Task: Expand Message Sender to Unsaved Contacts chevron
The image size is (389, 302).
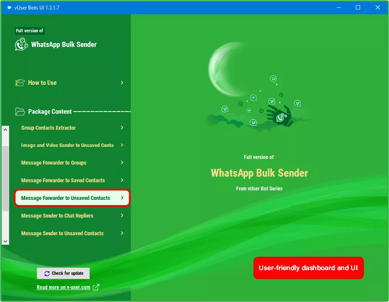Action: tap(122, 233)
